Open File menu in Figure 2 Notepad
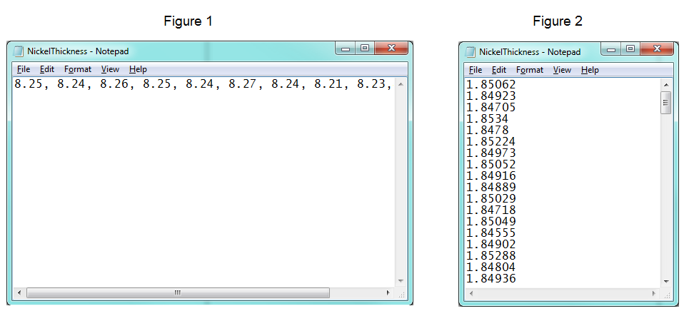This screenshot has height=316, width=689. (x=476, y=70)
